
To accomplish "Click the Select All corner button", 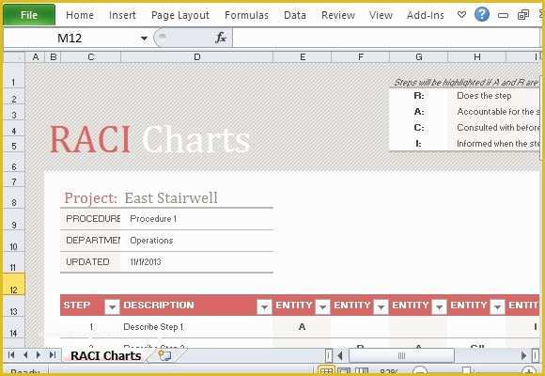I will [x=14, y=56].
